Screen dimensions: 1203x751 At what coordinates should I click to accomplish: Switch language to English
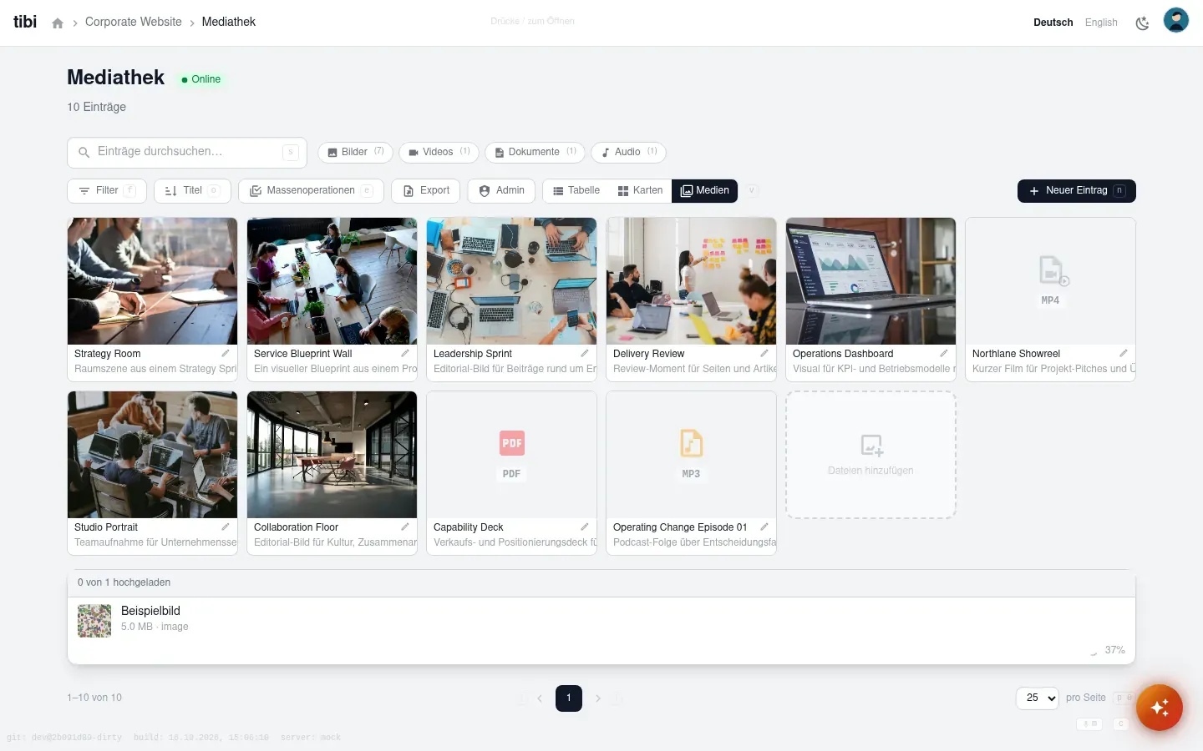coord(1101,23)
